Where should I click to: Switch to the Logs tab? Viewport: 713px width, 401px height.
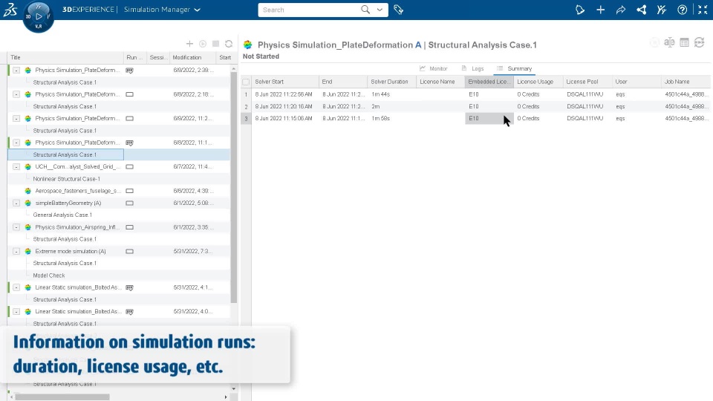[x=472, y=68]
